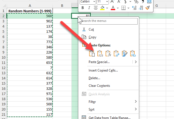Open Filter menu entry

pos(92,102)
